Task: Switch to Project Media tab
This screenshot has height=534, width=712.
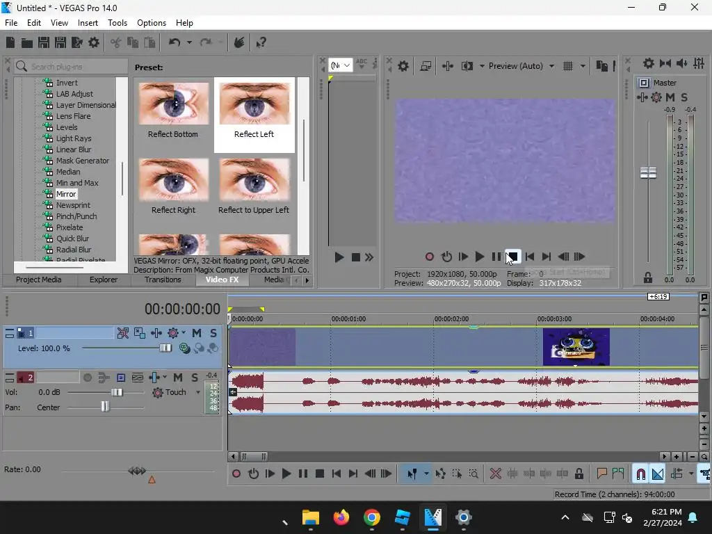Action: (39, 280)
